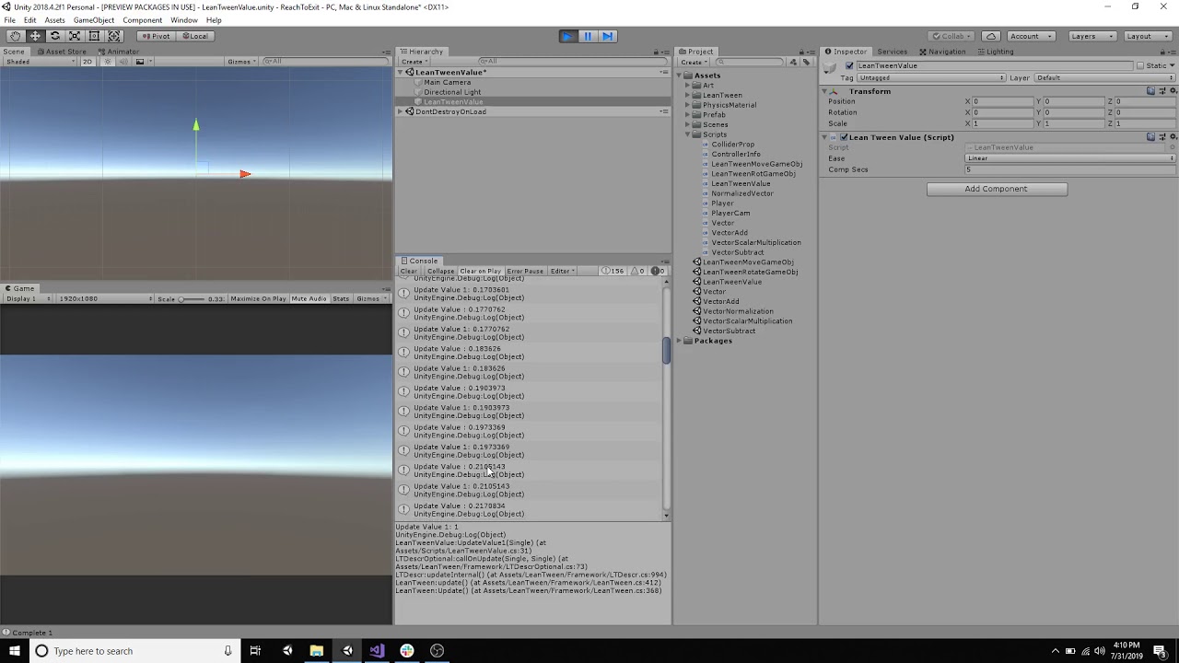Select the Rotate tool
This screenshot has width=1179, height=663.
tap(55, 36)
